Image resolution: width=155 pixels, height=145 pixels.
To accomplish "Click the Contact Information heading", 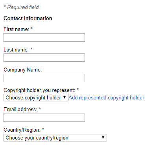I will pos(28,18).
